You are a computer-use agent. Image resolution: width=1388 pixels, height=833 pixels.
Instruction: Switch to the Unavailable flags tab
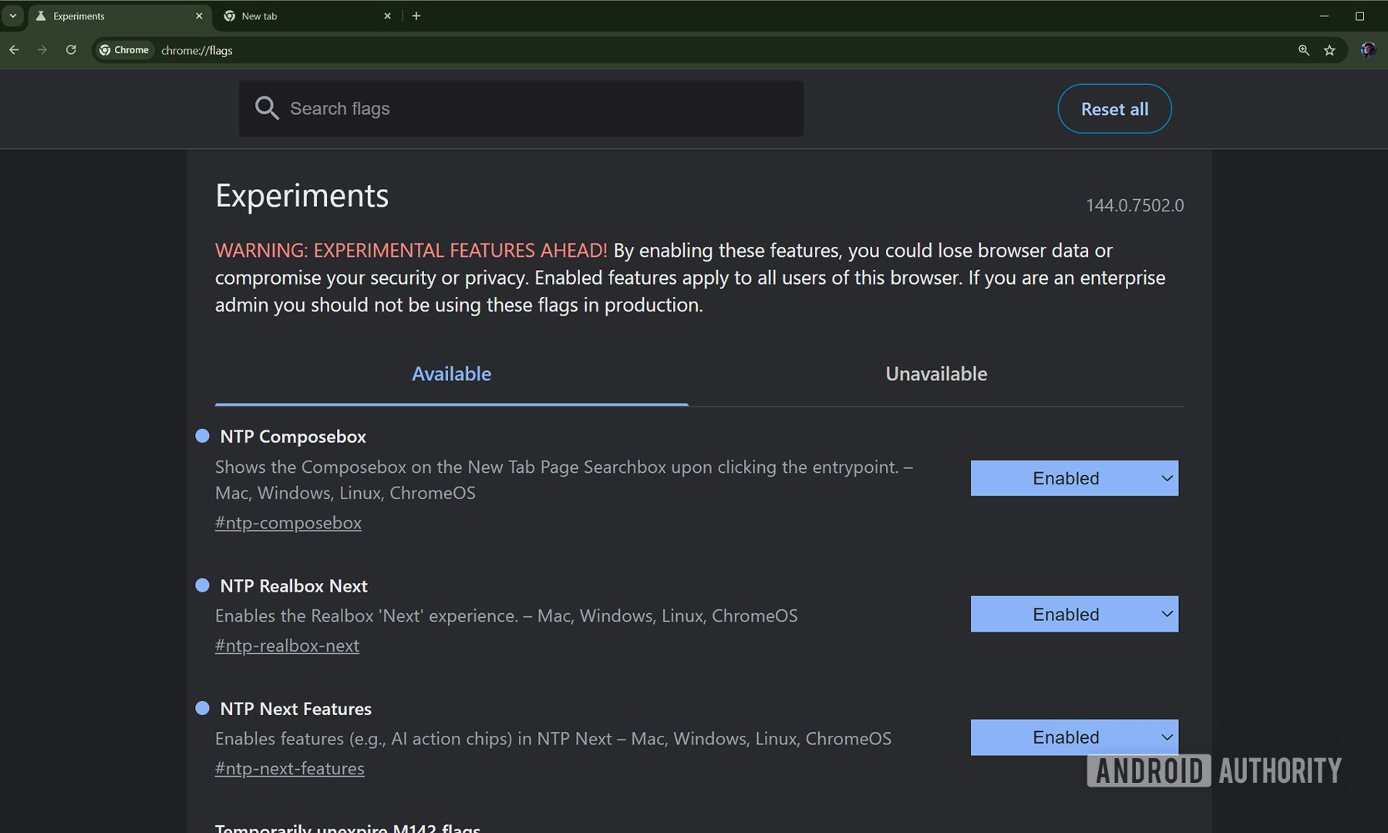pos(935,373)
